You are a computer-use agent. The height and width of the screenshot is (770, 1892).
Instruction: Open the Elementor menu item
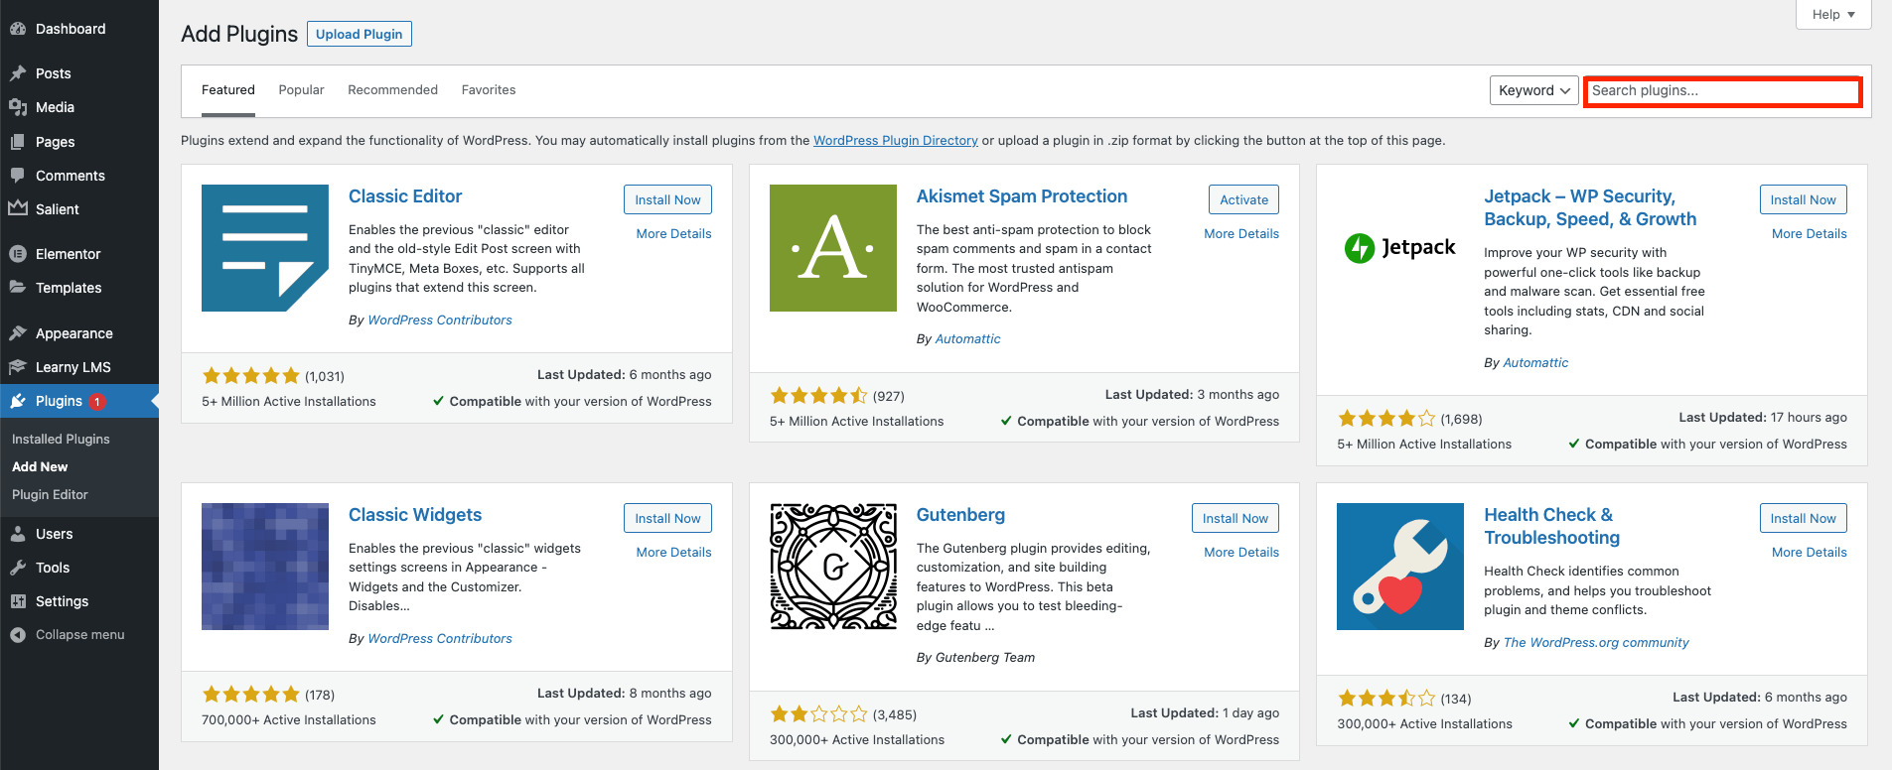(x=79, y=254)
